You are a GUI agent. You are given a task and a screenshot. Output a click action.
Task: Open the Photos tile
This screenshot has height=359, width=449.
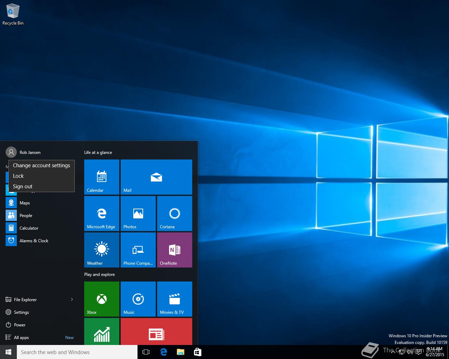(138, 214)
